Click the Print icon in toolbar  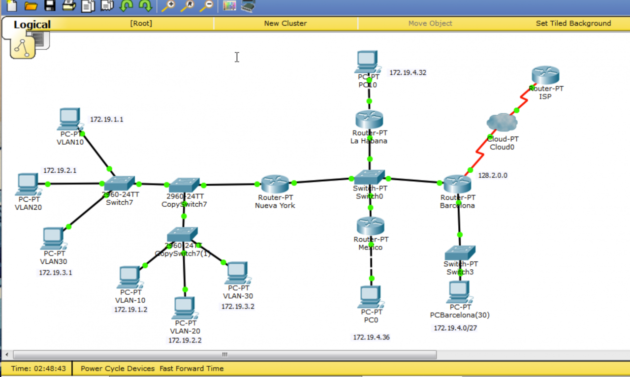point(68,6)
